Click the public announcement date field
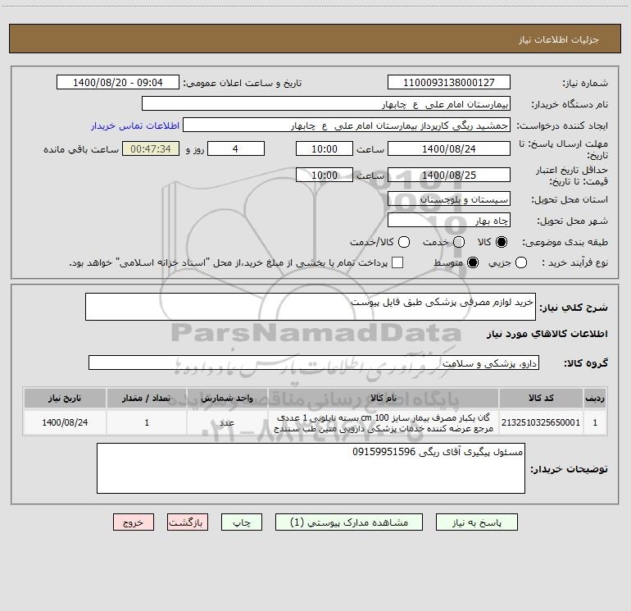This screenshot has width=631, height=611. tap(117, 82)
